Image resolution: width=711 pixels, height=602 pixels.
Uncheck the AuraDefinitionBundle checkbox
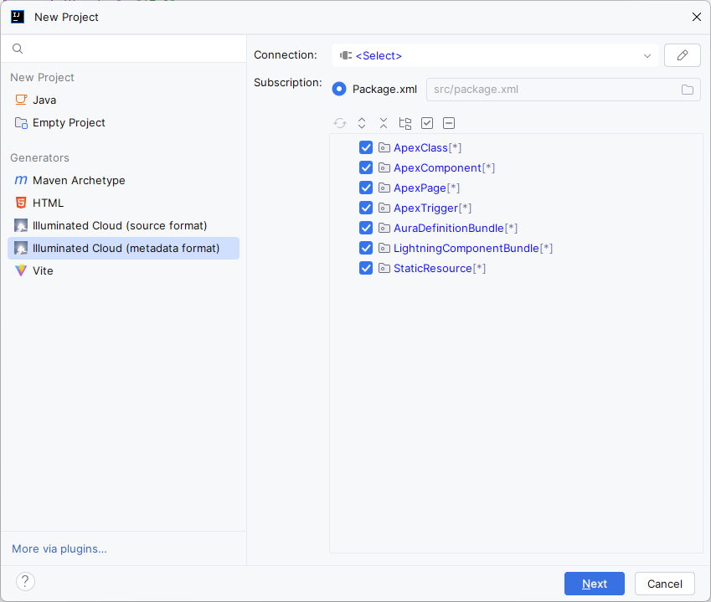(366, 228)
